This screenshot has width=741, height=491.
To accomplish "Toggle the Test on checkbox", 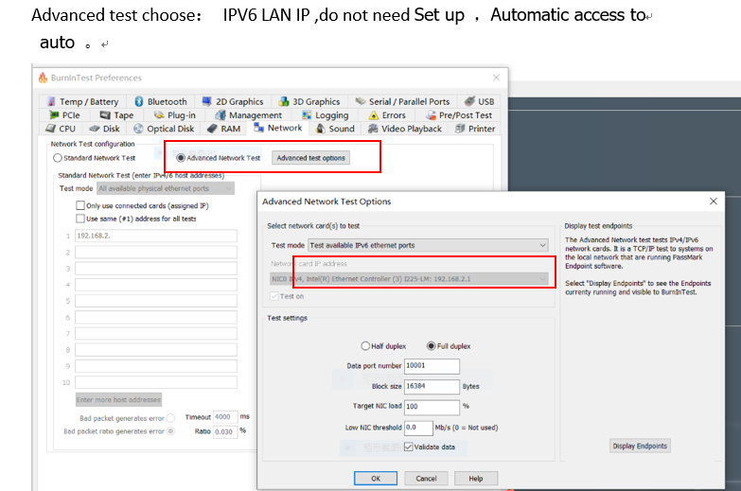I will [x=274, y=296].
